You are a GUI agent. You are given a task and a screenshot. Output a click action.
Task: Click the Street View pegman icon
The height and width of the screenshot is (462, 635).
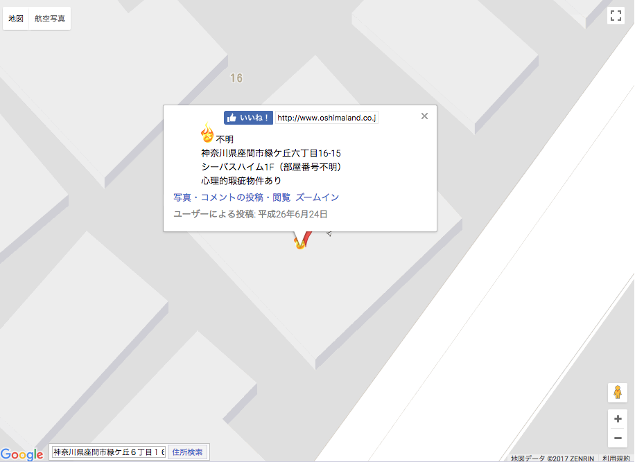coord(617,392)
